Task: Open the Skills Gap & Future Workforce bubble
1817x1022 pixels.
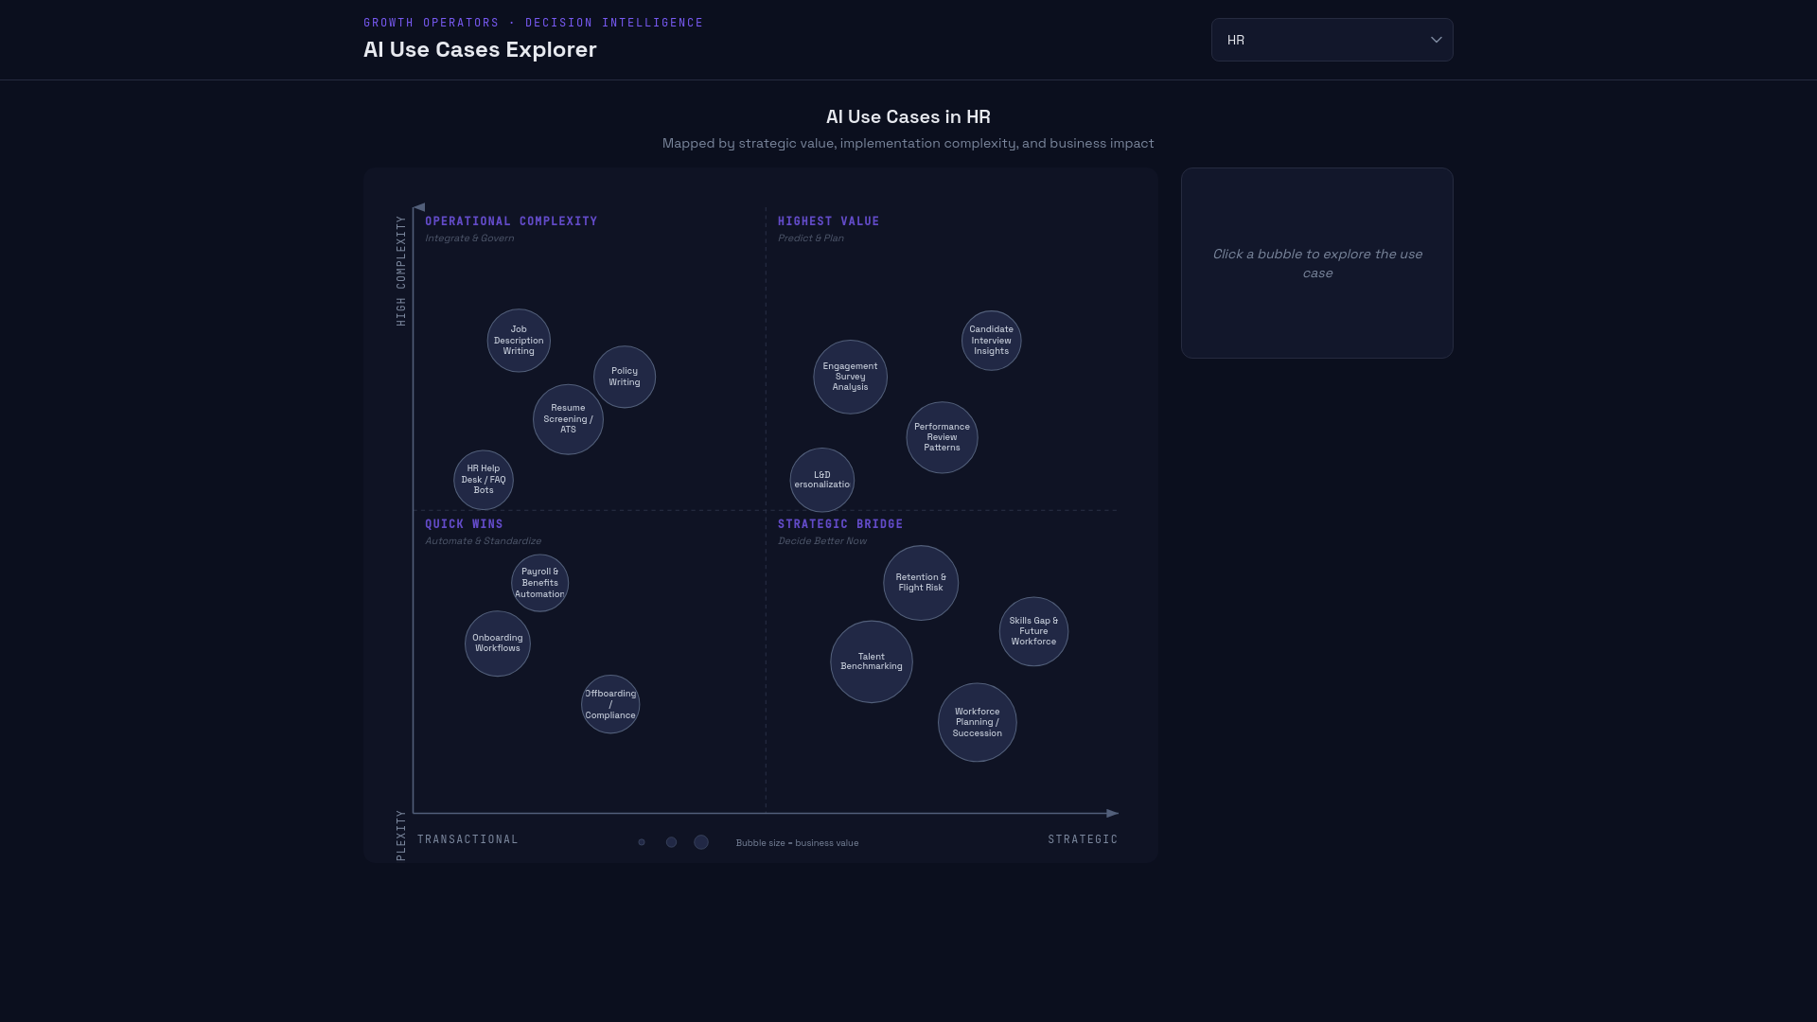Action: (1033, 631)
